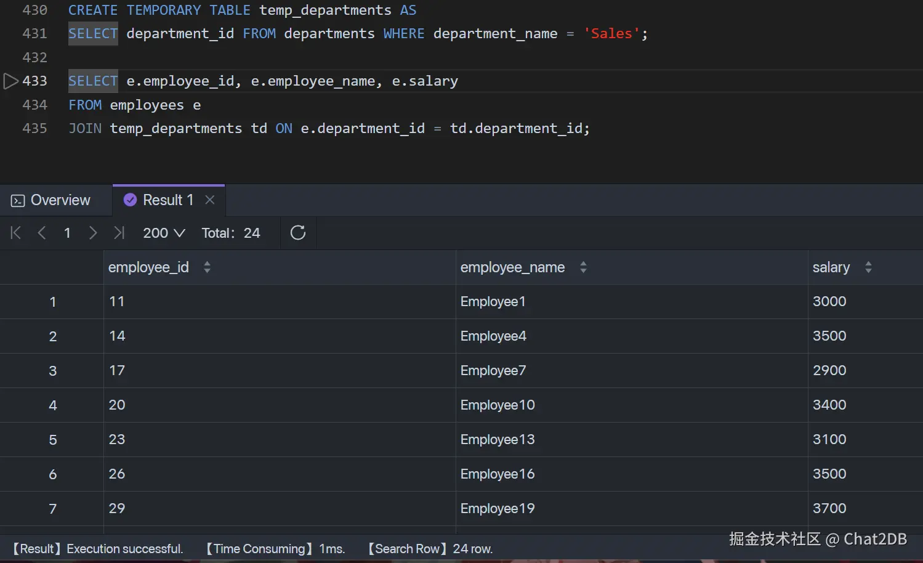Select row number 1 in results
923x563 pixels.
point(52,301)
